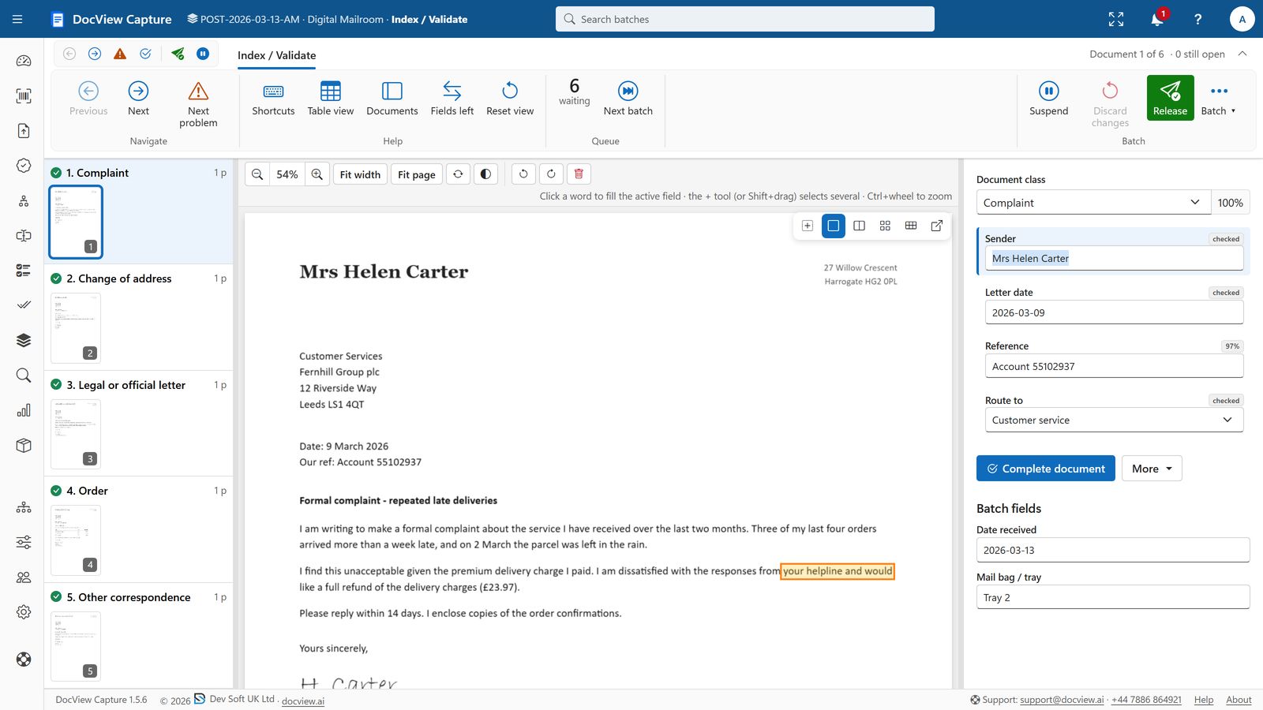Suspend the current batch
The image size is (1263, 710).
click(1048, 99)
